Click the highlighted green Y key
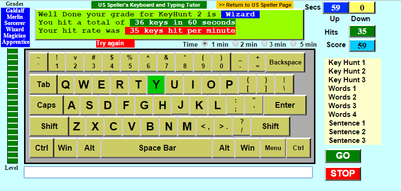This screenshot has height=191, width=401. pyautogui.click(x=156, y=84)
